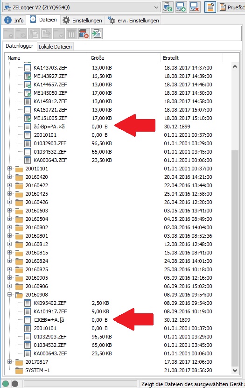The image size is (245, 388).
Task: Switch to the Einstellungen tab
Action: 82,20
